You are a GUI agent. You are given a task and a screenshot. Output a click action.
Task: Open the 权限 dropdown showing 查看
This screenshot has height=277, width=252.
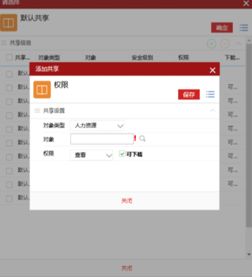point(91,155)
